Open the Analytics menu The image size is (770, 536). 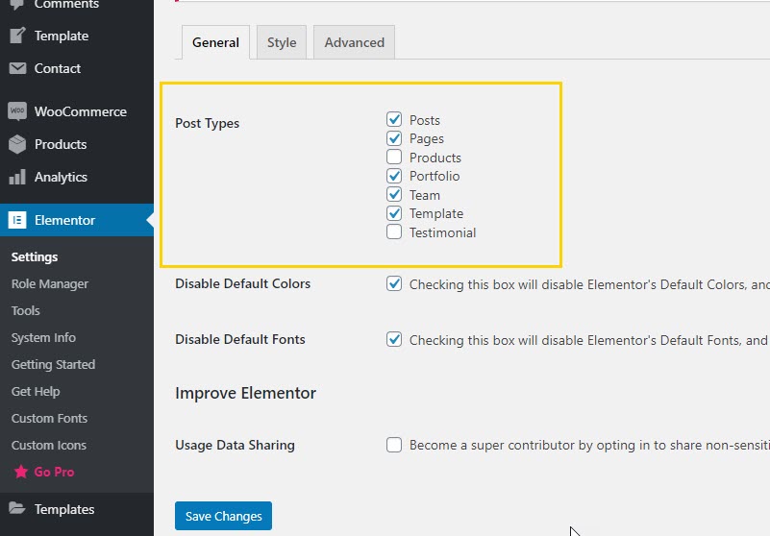tap(77, 177)
